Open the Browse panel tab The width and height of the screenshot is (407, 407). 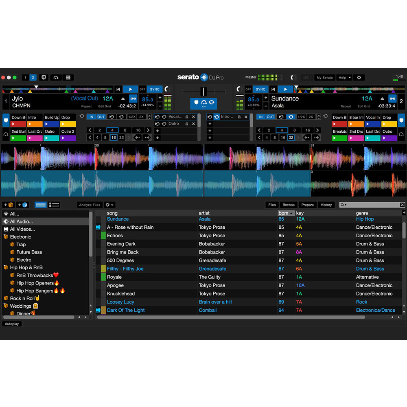(x=289, y=205)
